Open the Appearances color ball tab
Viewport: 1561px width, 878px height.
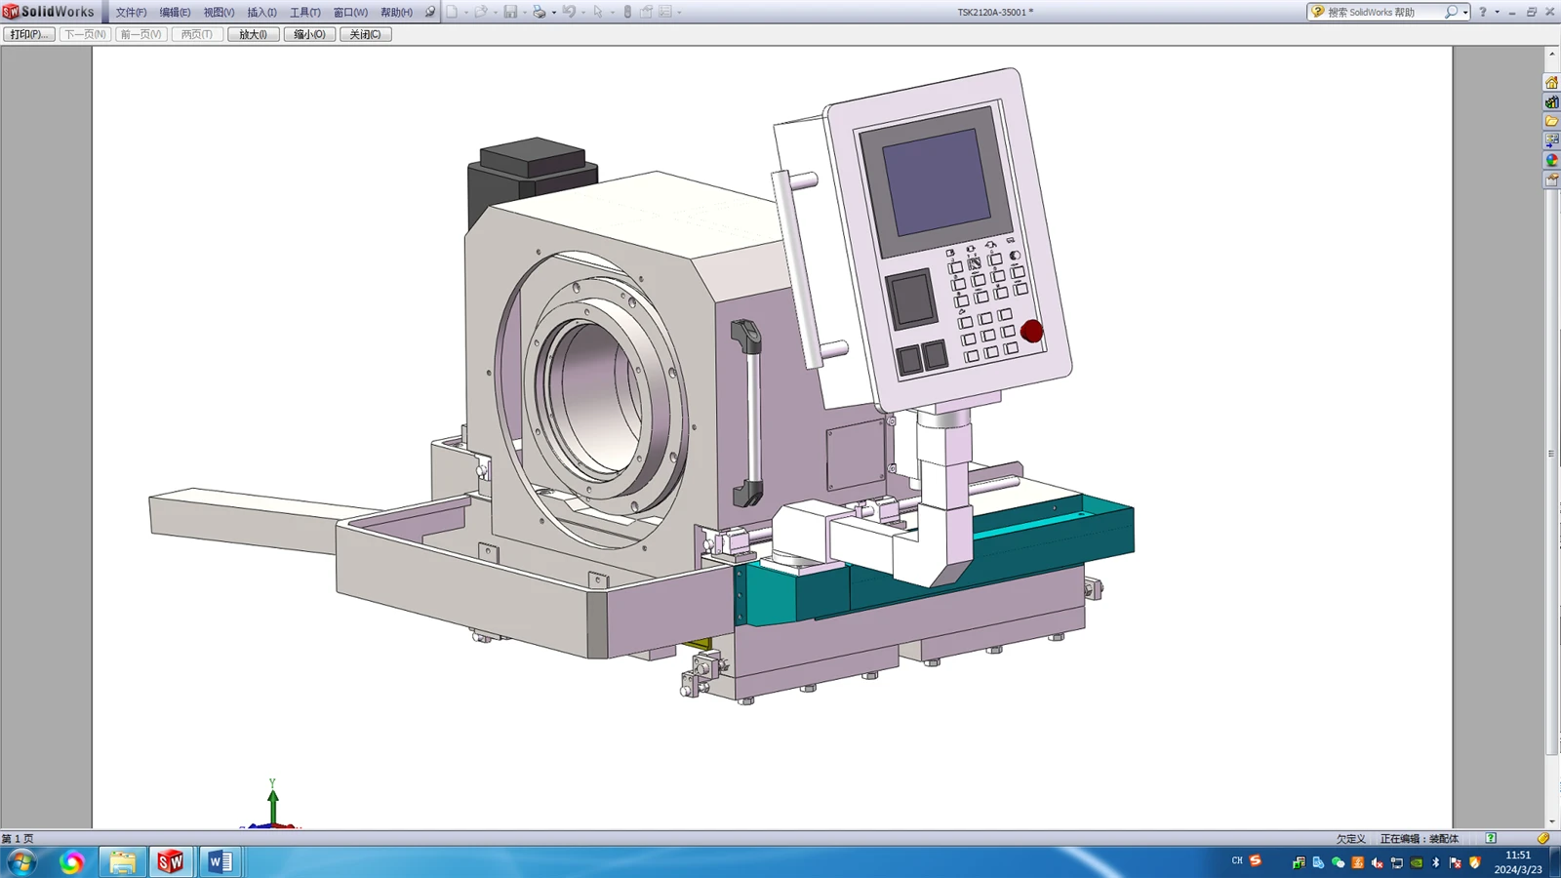1551,161
